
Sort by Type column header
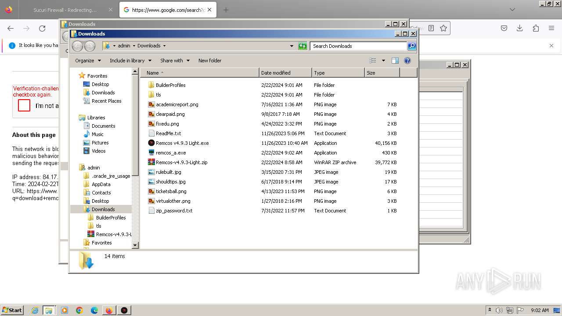point(338,73)
